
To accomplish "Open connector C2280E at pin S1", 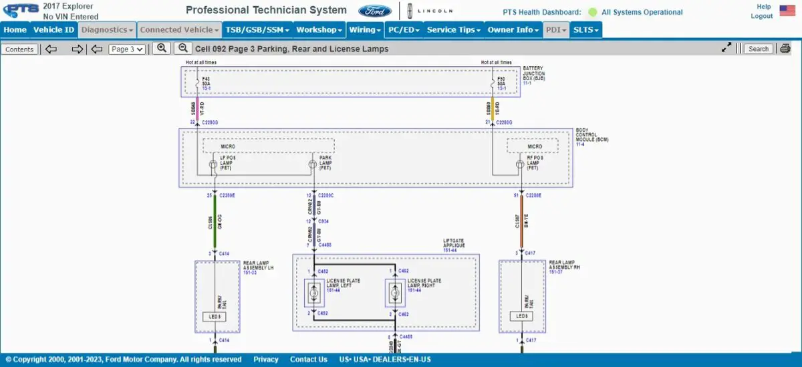I will pyautogui.click(x=533, y=195).
